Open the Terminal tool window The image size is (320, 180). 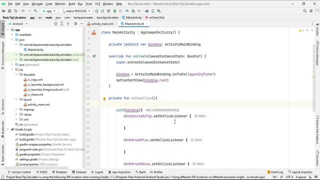point(79,172)
